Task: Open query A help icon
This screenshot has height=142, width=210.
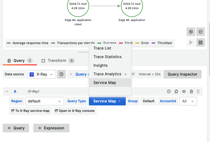Action: (169, 91)
